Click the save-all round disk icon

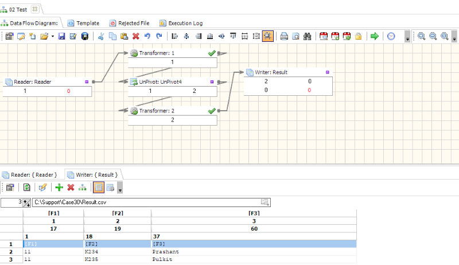pos(85,36)
